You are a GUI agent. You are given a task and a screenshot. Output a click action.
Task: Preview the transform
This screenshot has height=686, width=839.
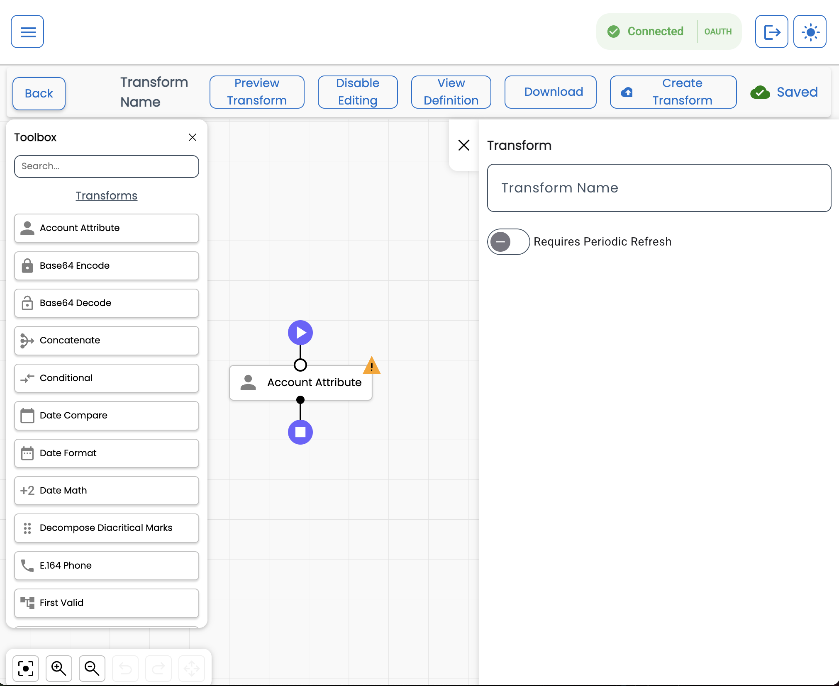point(256,92)
